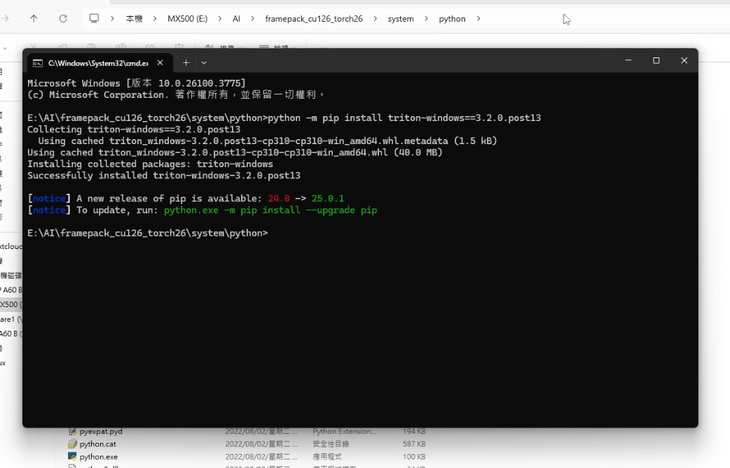This screenshot has width=730, height=468.
Task: Open a new terminal tab with plus
Action: [x=186, y=62]
